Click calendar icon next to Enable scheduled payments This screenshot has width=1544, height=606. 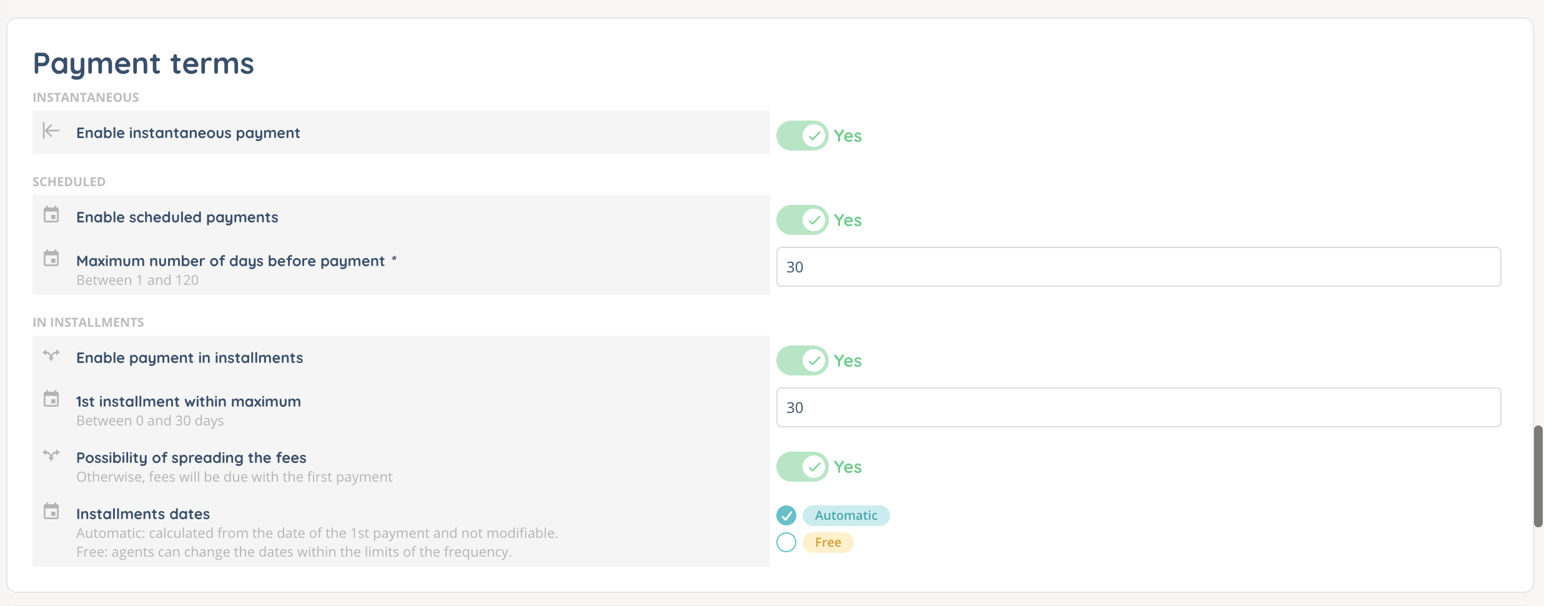click(x=51, y=215)
